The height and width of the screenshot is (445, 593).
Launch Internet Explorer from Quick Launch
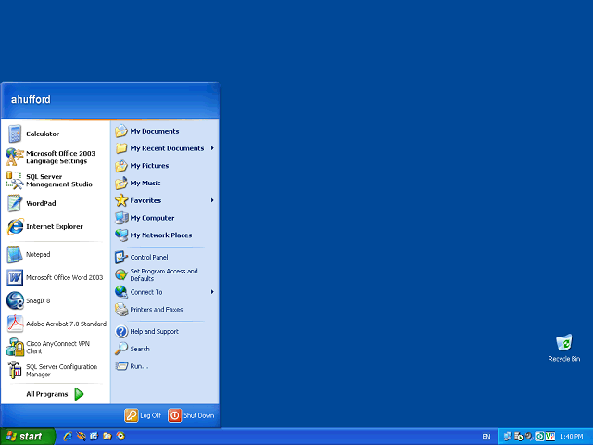pyautogui.click(x=68, y=437)
